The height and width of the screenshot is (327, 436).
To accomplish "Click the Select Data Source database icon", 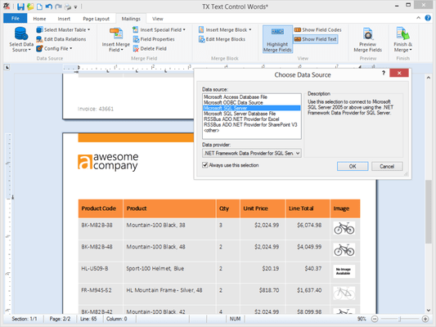I will tap(21, 34).
